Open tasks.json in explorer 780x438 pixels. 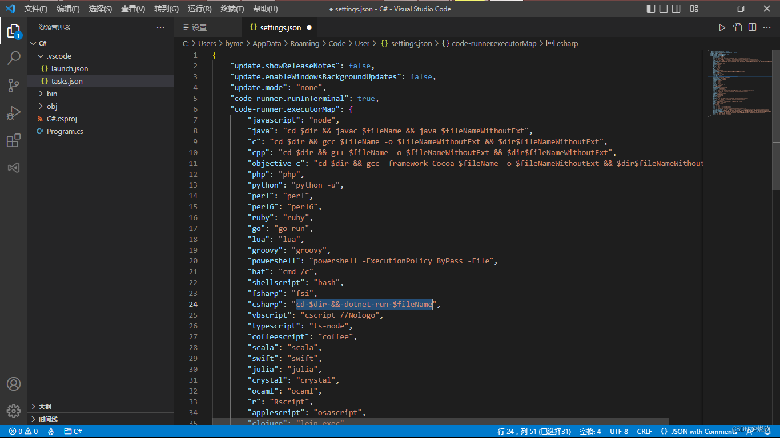[x=100, y=81]
